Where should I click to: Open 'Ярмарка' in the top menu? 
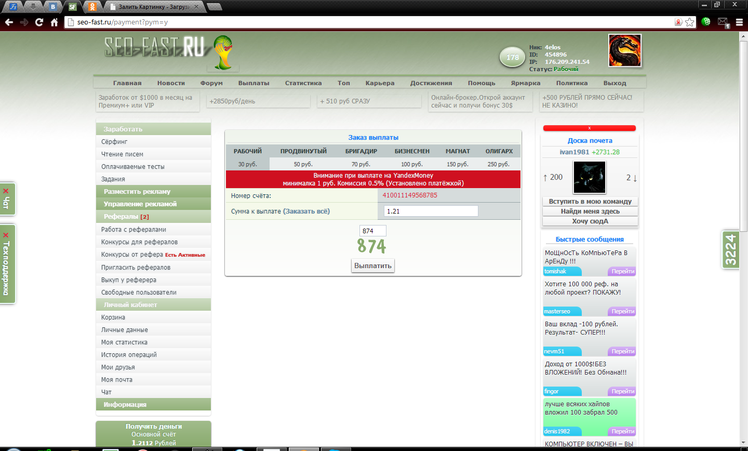click(x=526, y=83)
